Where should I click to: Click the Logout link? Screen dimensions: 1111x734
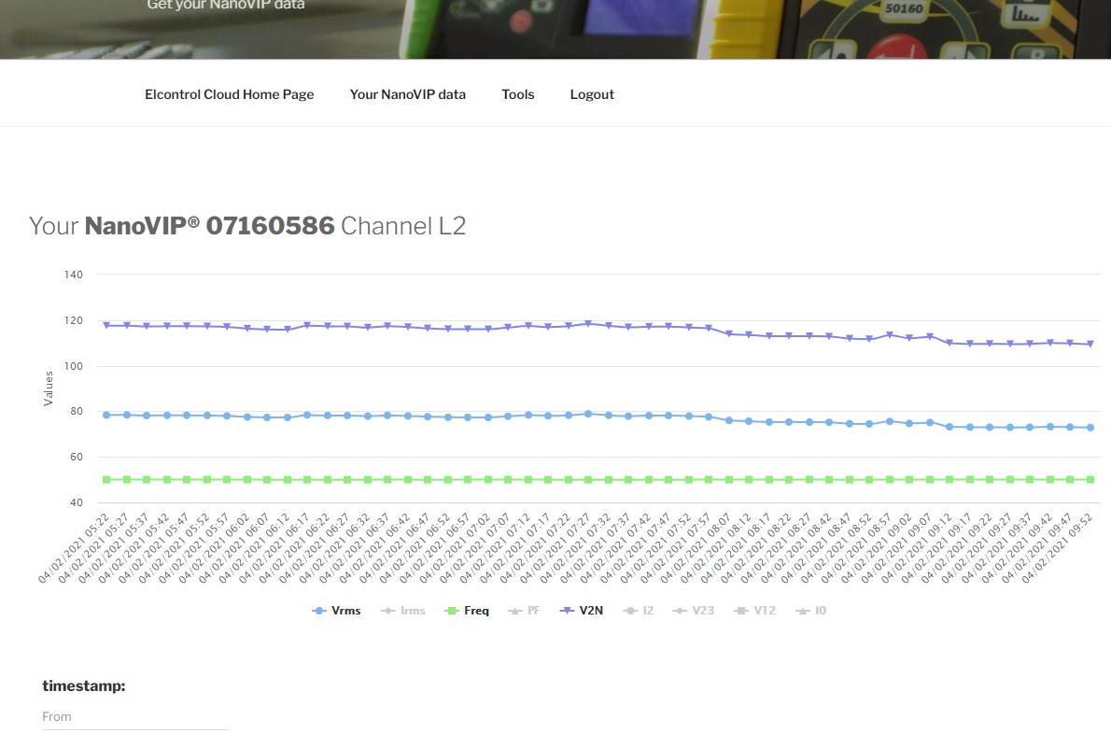pyautogui.click(x=592, y=94)
